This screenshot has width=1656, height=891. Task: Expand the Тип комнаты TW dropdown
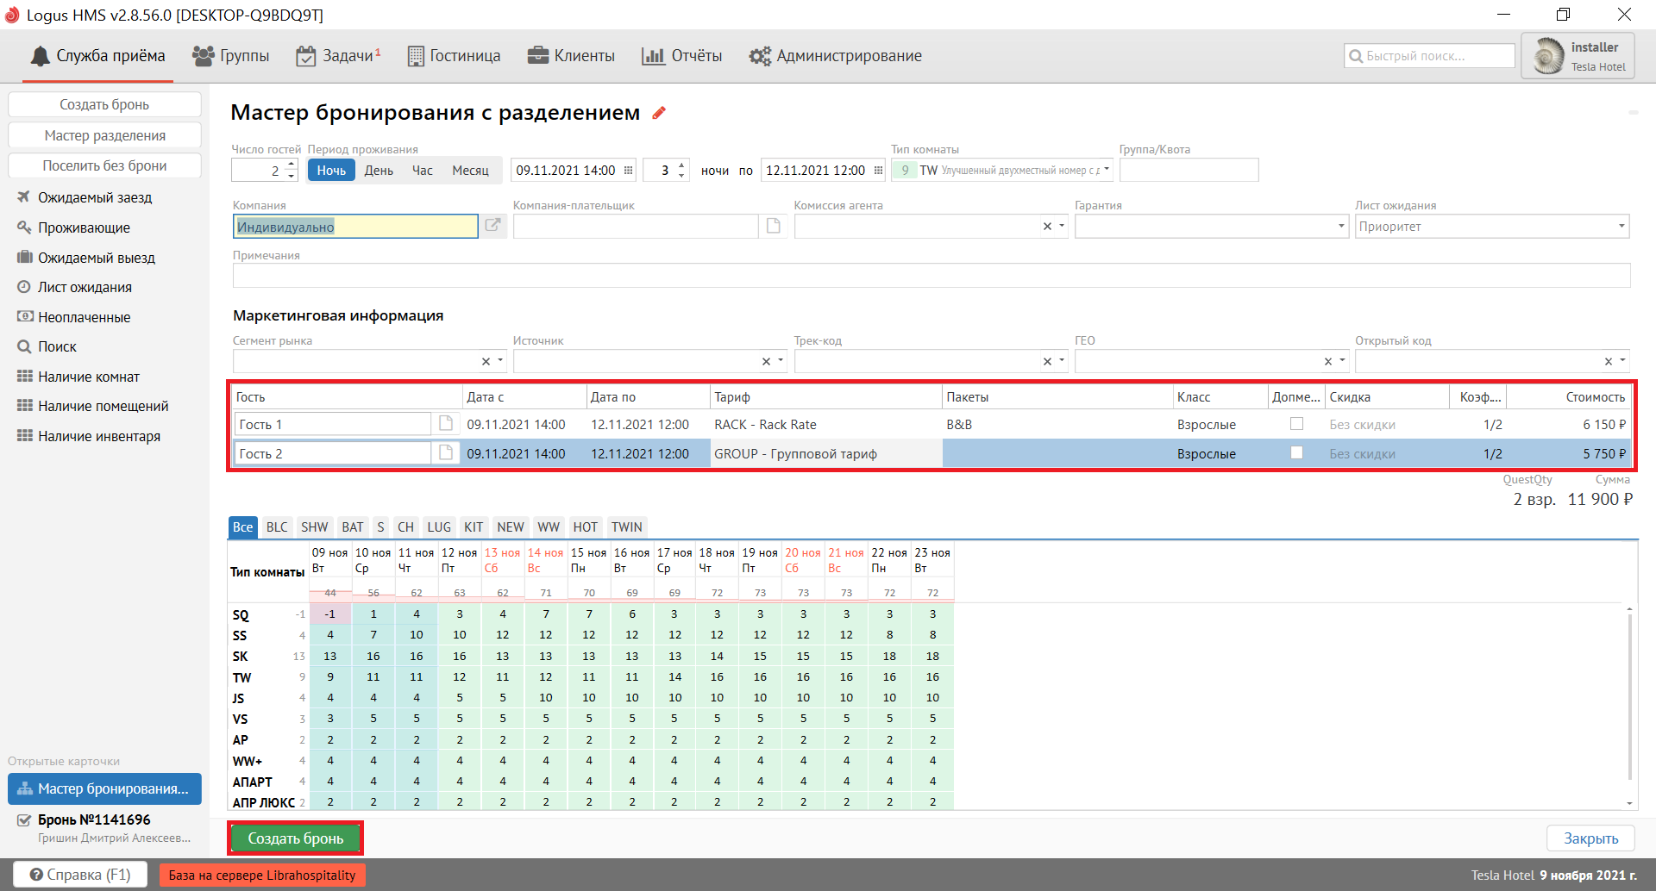click(1107, 171)
